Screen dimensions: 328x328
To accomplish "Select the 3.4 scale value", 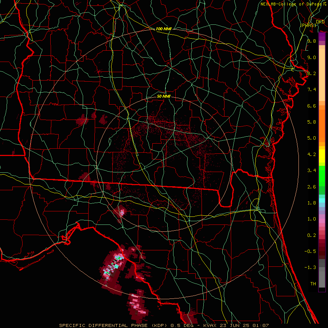I will pos(312,171).
